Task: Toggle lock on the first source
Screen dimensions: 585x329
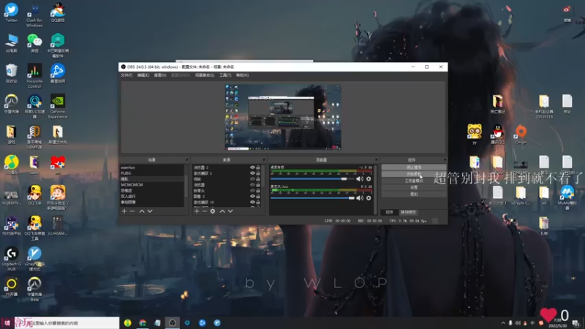Action: click(x=258, y=167)
